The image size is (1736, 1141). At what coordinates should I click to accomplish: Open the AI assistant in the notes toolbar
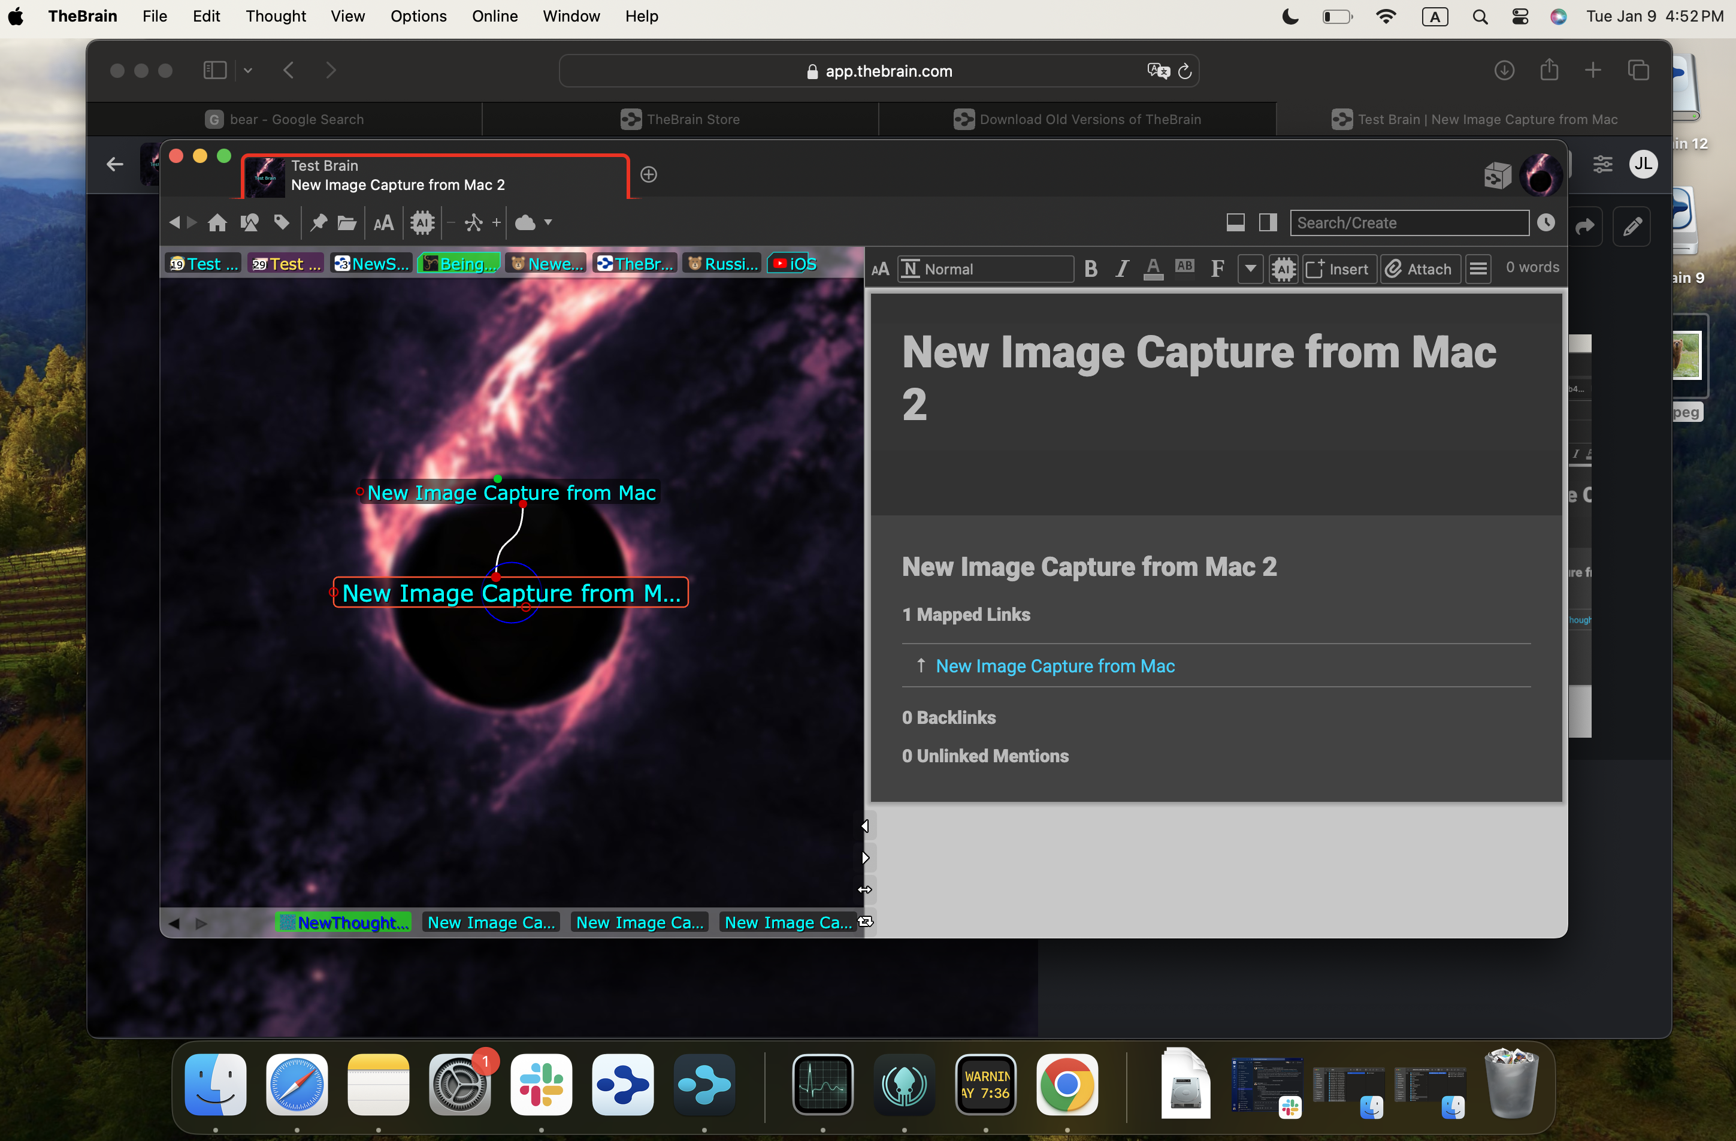1284,269
